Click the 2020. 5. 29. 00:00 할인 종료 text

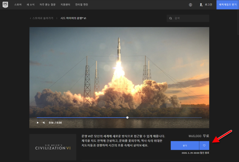(x=195, y=153)
